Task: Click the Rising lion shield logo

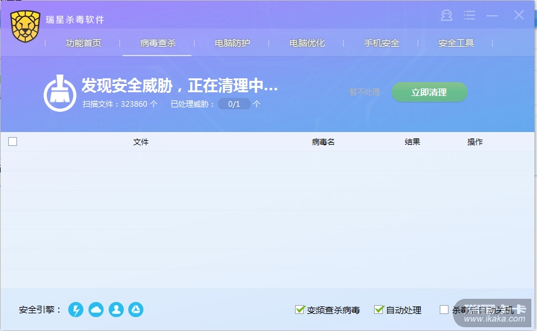Action: (x=25, y=27)
